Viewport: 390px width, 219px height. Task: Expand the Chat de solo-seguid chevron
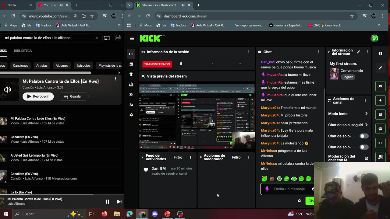point(366,125)
